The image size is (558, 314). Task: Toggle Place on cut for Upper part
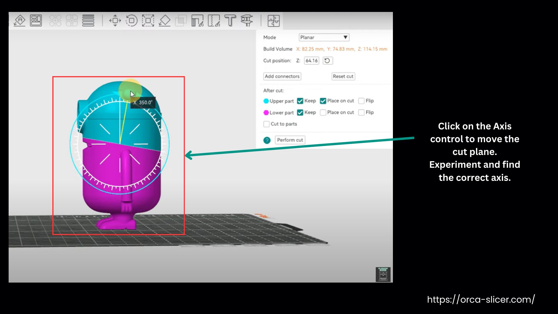tap(323, 101)
